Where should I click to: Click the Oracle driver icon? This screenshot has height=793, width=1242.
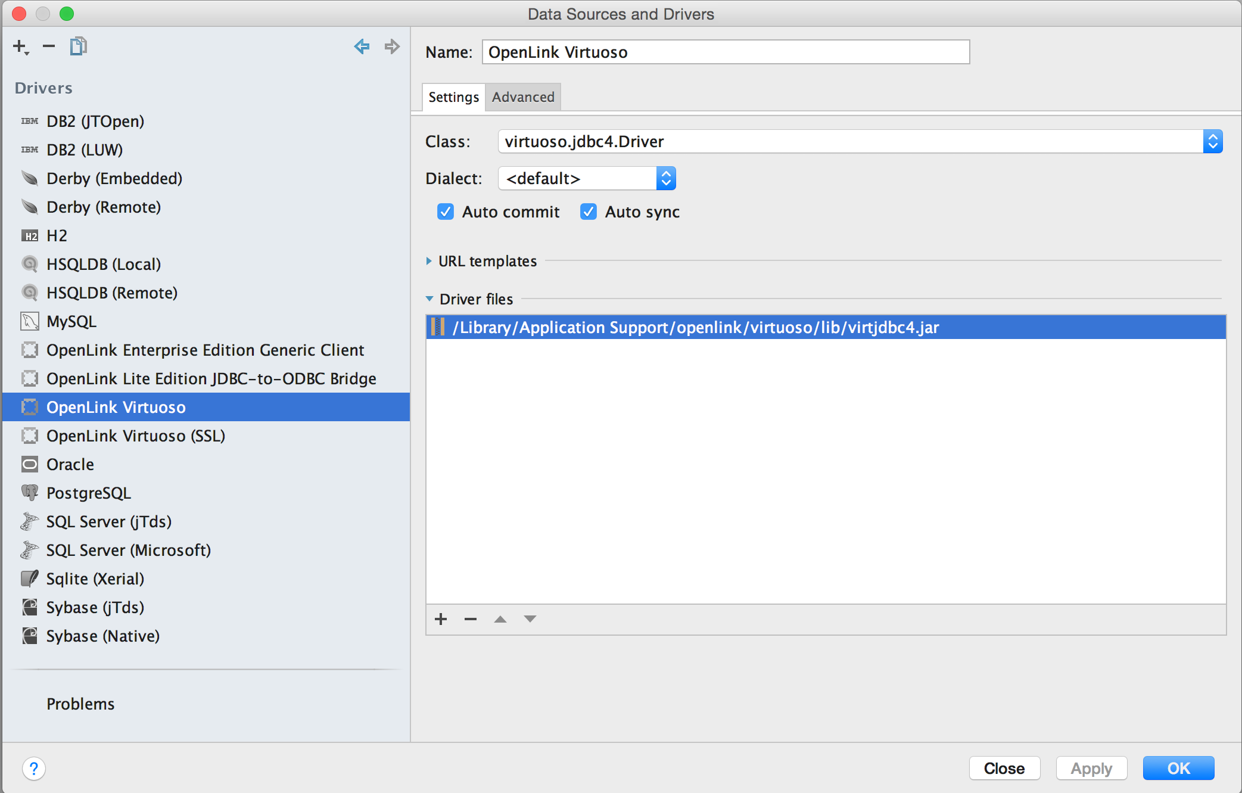point(30,464)
